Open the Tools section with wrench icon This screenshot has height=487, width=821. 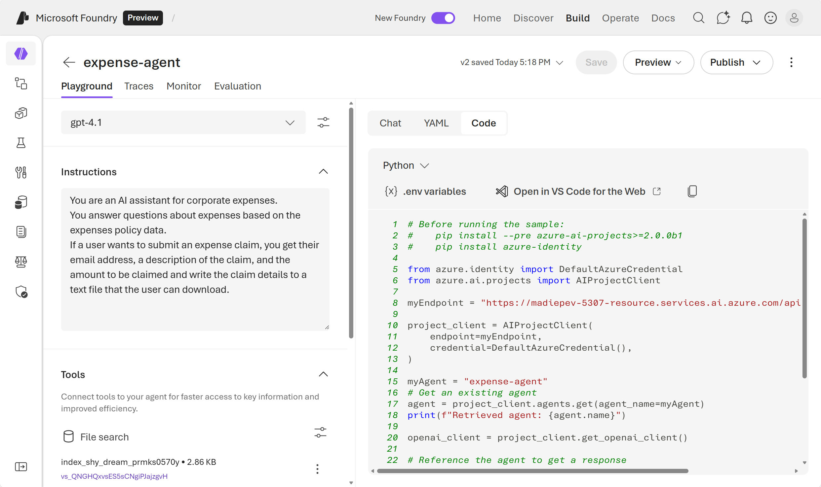pyautogui.click(x=21, y=172)
